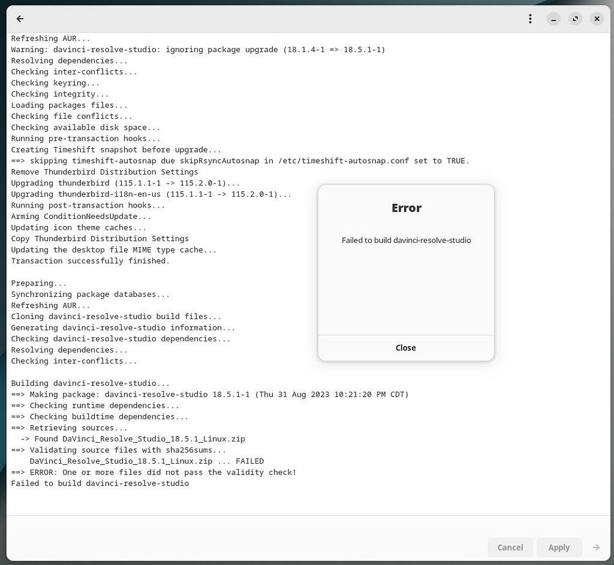Click the 'Copy Thunderbird Distribution Settings' line

point(100,239)
